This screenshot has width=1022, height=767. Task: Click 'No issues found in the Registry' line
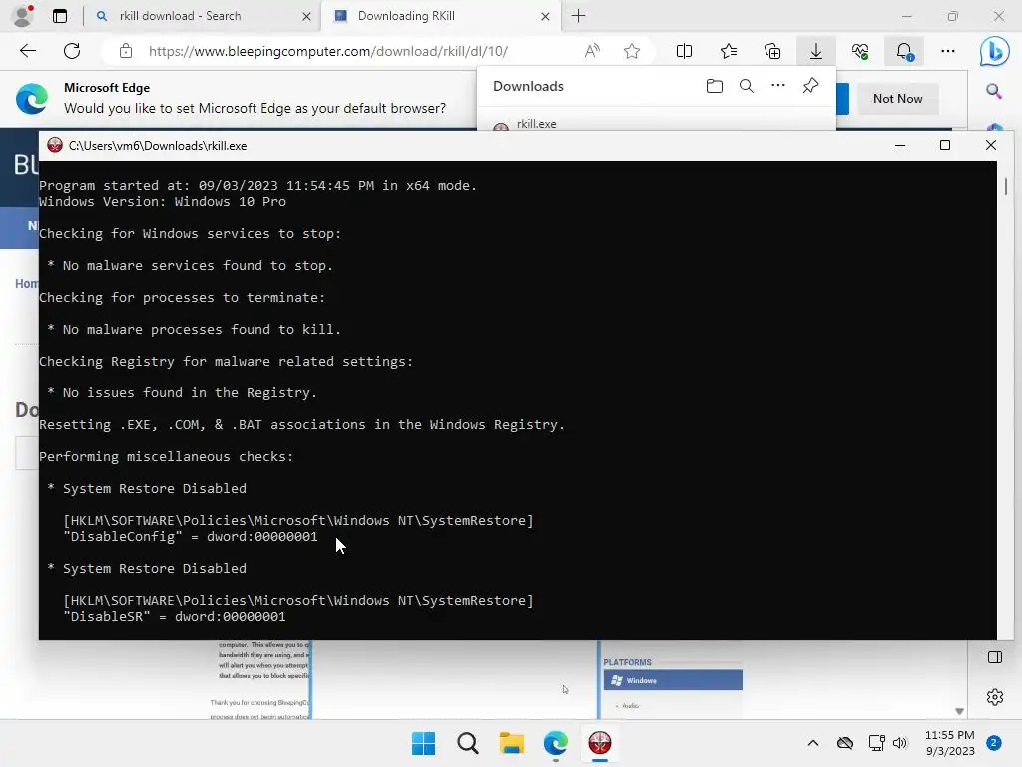183,392
